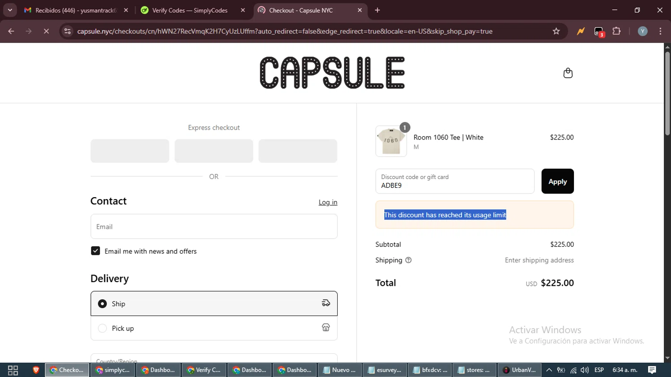671x377 pixels.
Task: Open the Extensions puzzle icon
Action: [x=616, y=31]
